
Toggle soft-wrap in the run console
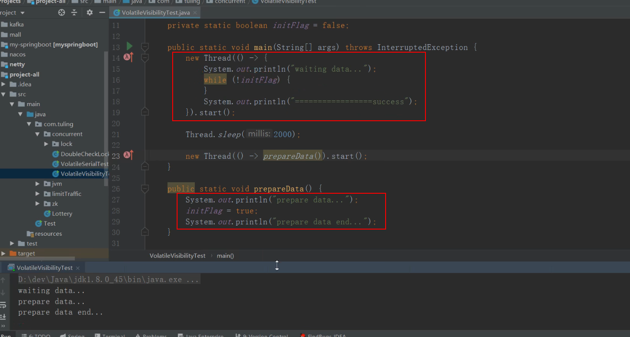(4, 305)
